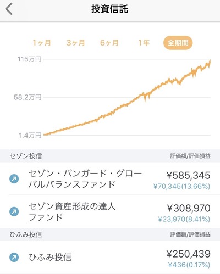Image resolution: width=220 pixels, height=274 pixels.
Task: Choose the 全期間 period pill
Action: (178, 43)
